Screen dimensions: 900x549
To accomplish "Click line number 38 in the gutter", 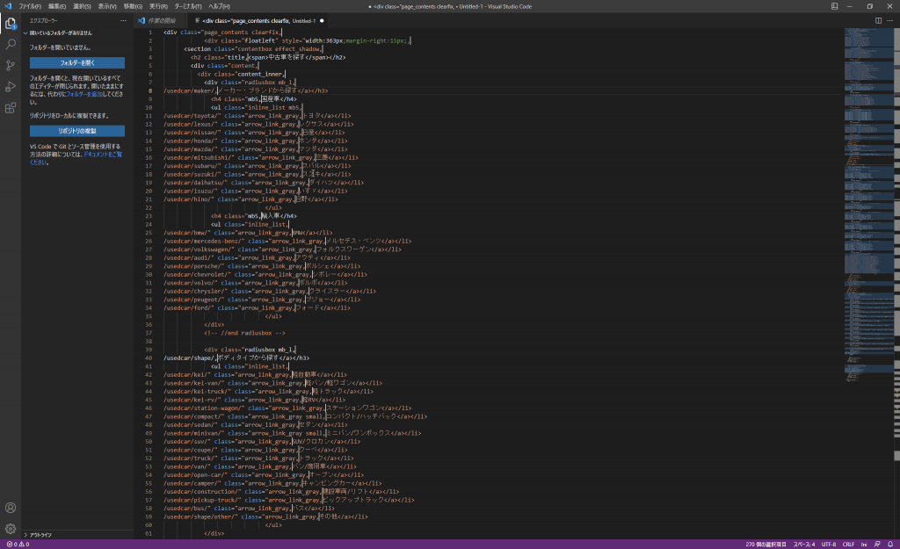I will (x=149, y=342).
